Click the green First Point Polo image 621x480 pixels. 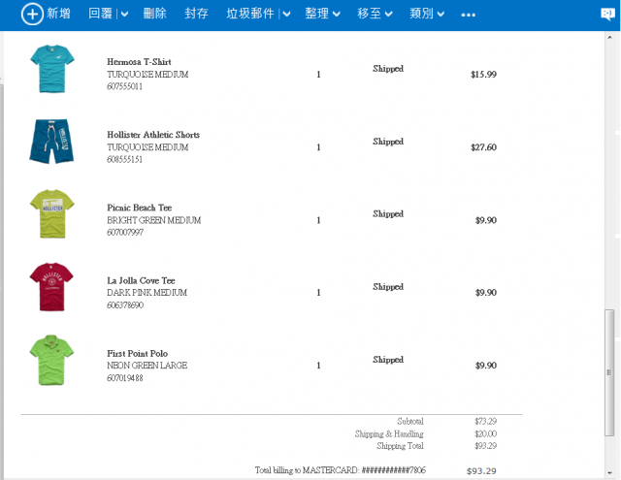tap(51, 360)
